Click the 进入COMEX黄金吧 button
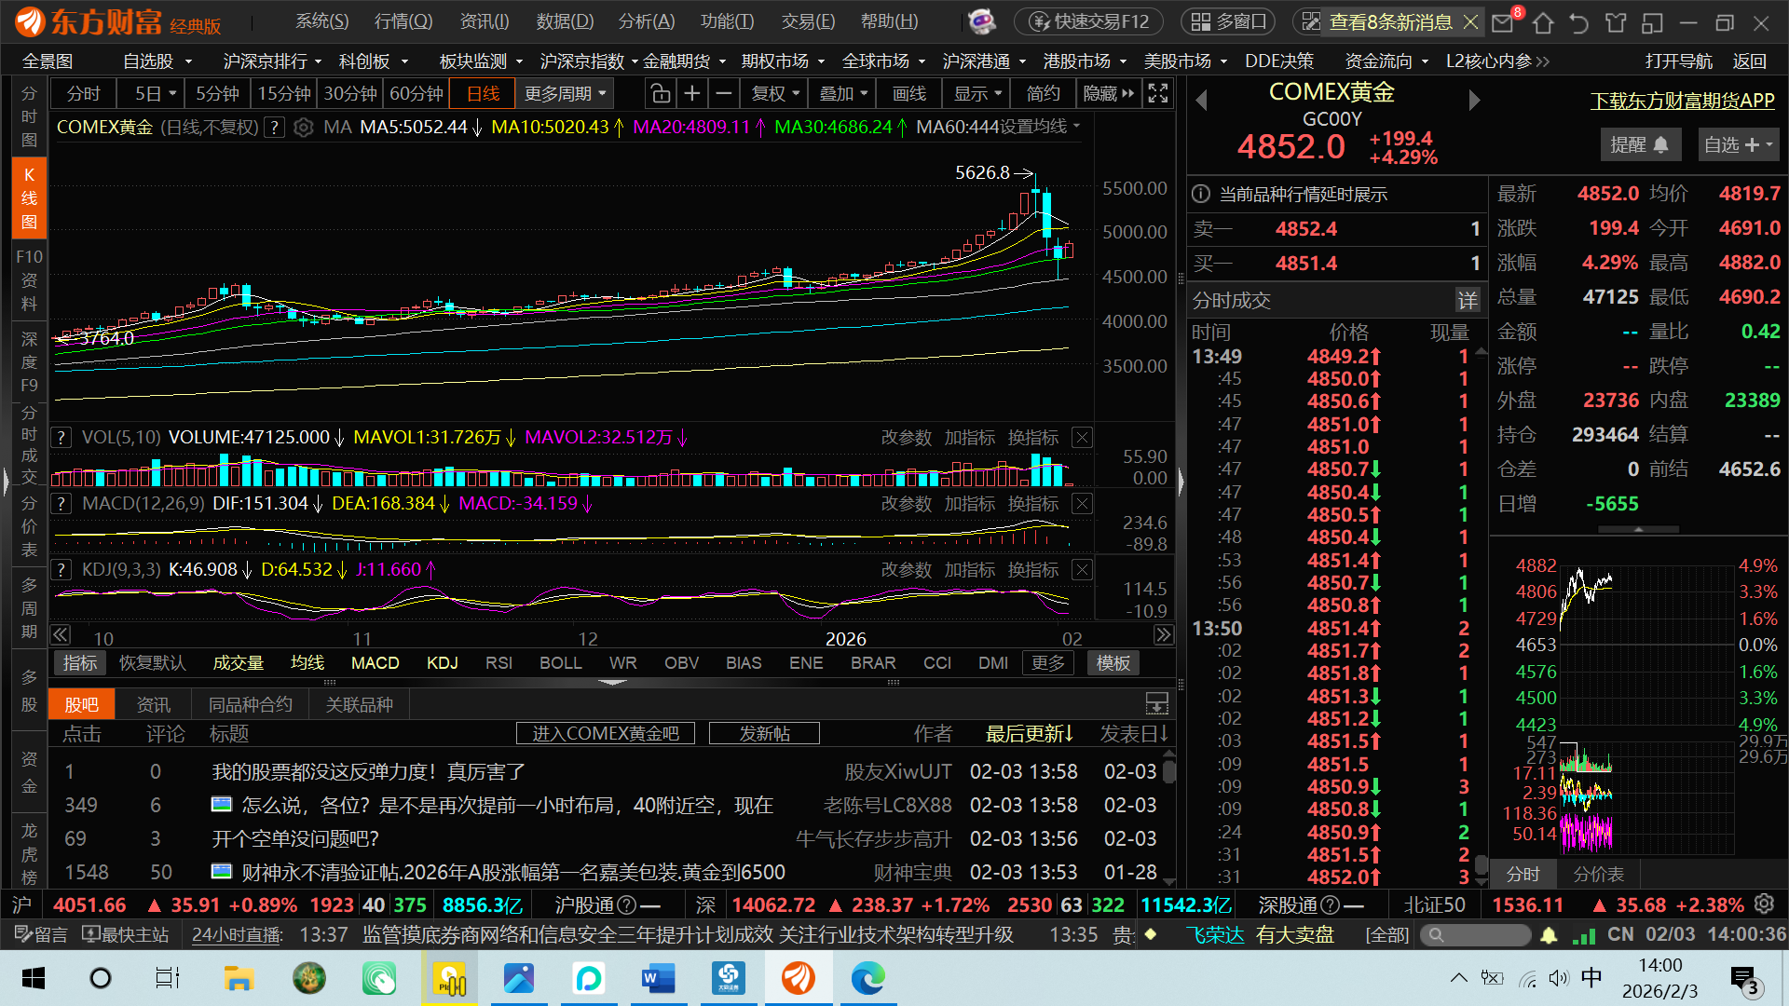1789x1006 pixels. 606,734
